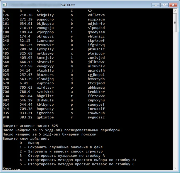Image resolution: width=180 pixels, height=173 pixels.
Task: Click the number 625 in column A
Action: 6,75
